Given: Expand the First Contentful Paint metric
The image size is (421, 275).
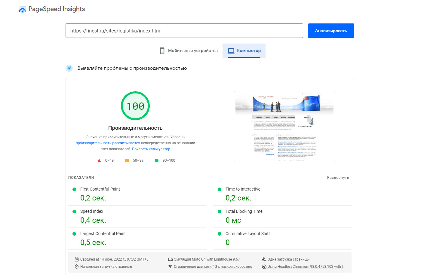Looking at the screenshot, I should (x=100, y=189).
